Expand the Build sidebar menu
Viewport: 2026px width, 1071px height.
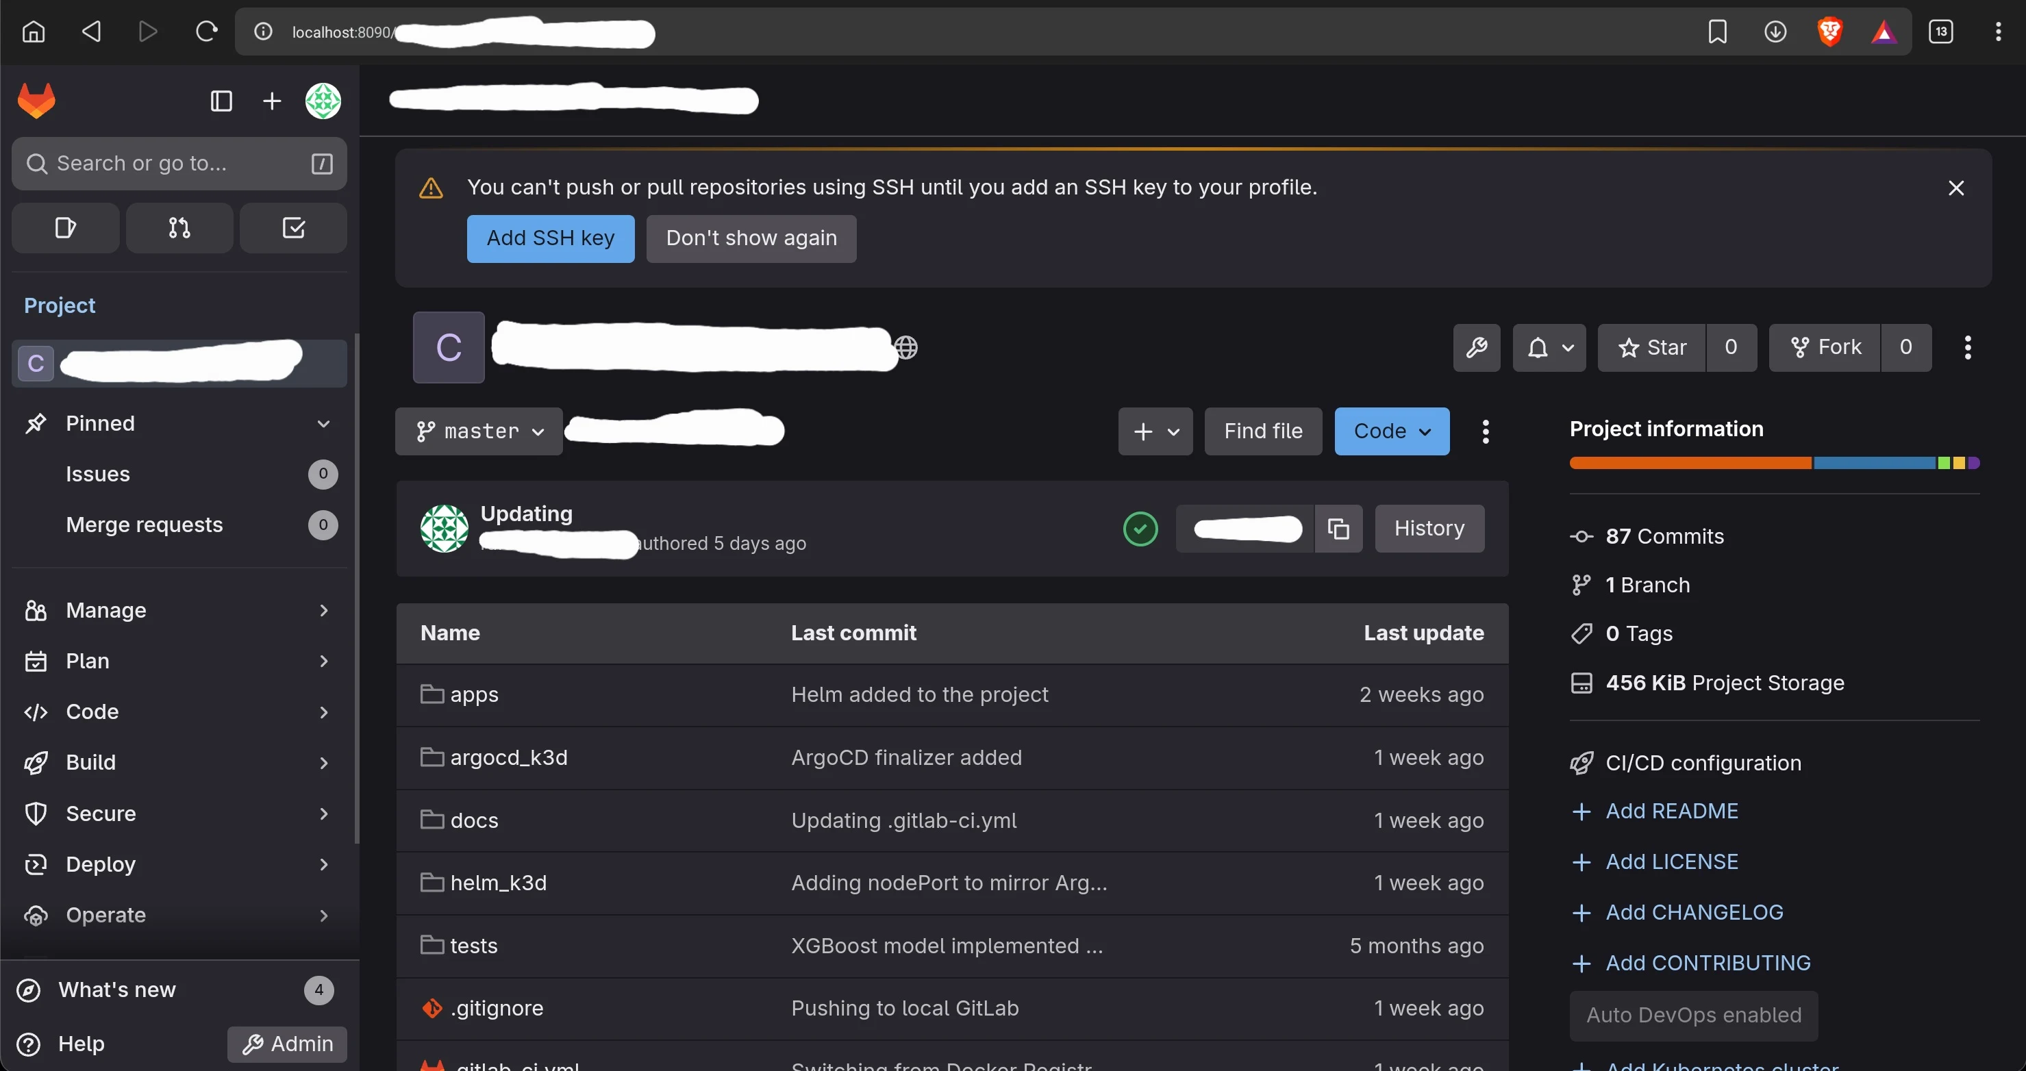(179, 763)
